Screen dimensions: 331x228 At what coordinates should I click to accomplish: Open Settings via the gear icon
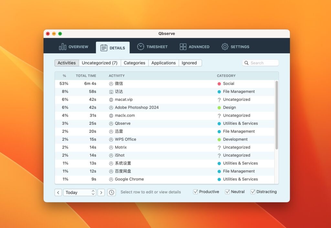[x=225, y=47]
